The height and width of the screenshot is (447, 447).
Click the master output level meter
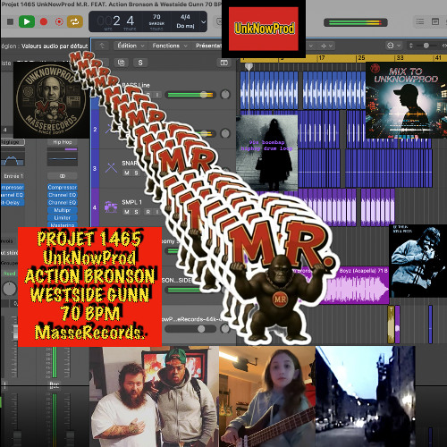pos(355,22)
